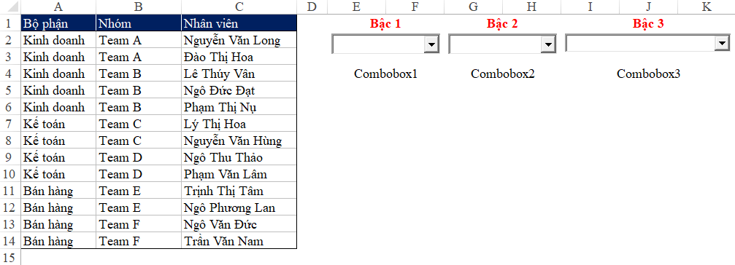Select column K header
This screenshot has width=735, height=265.
[707, 7]
